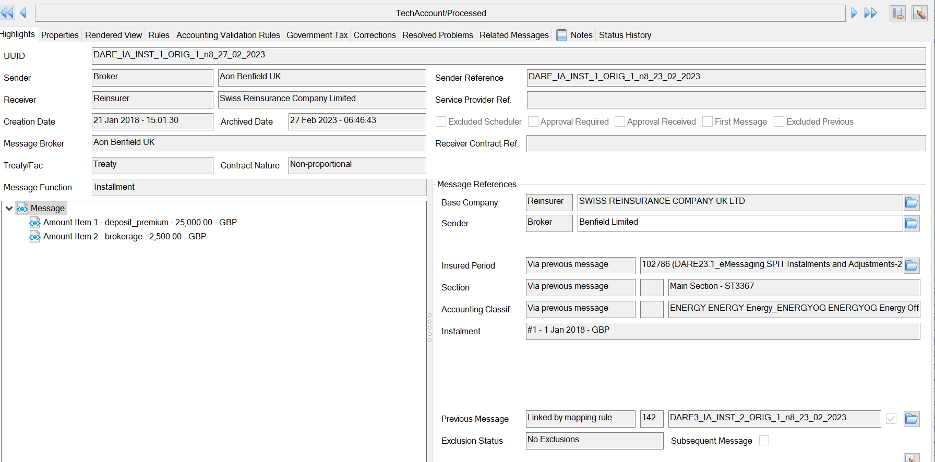
Task: Jump to last message with double-right arrow
Action: [870, 13]
